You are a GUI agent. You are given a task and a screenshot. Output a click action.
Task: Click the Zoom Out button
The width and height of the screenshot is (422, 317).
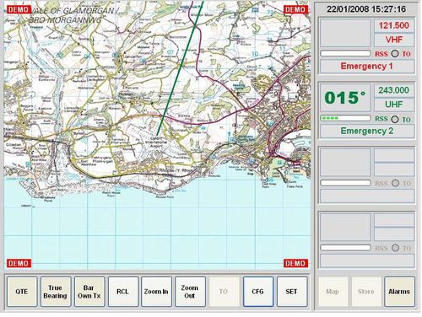190,292
